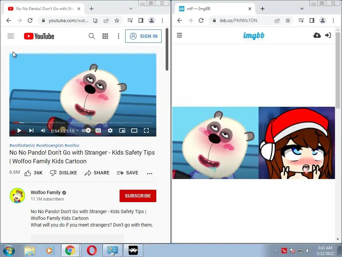Screen dimensions: 342x257
Task: Open a new tab in ImgBB window
Action: (263, 9)
